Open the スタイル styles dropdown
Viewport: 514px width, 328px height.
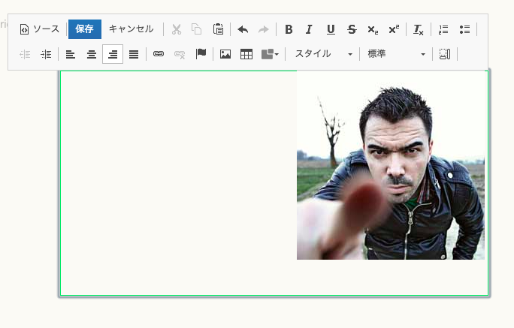coord(323,54)
